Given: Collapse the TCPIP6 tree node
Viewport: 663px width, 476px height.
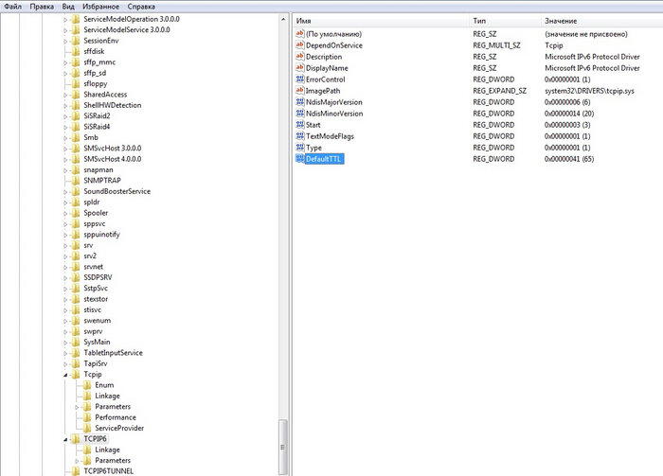Looking at the screenshot, I should [65, 439].
